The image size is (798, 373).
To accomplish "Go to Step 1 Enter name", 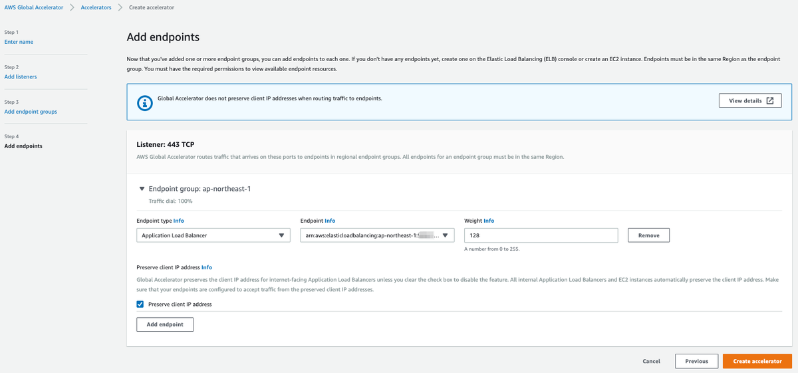I will point(19,42).
